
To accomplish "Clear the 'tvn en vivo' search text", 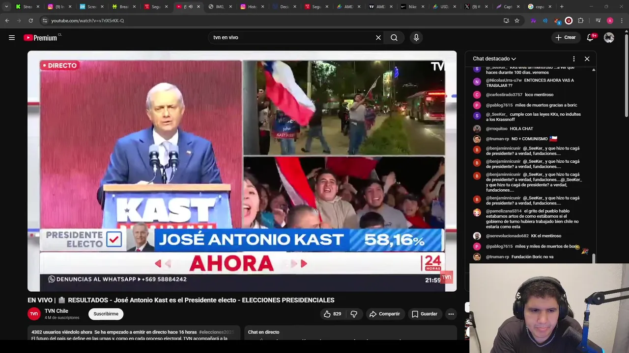I will 378,37.
